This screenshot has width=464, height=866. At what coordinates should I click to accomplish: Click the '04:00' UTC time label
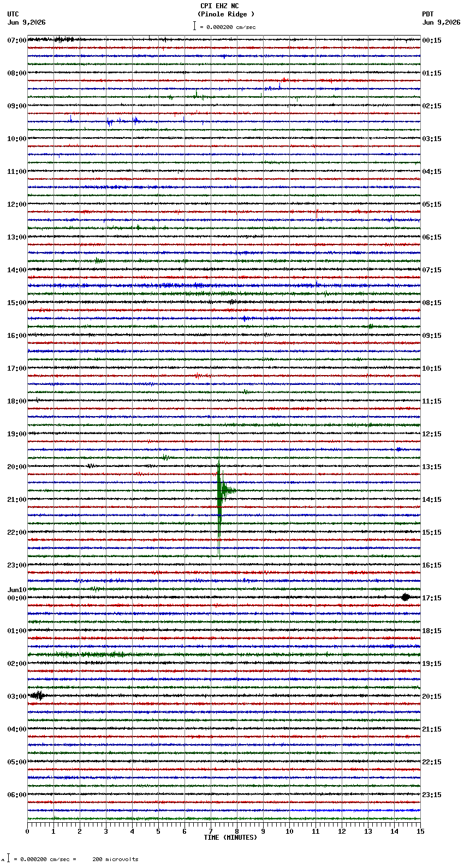click(17, 729)
